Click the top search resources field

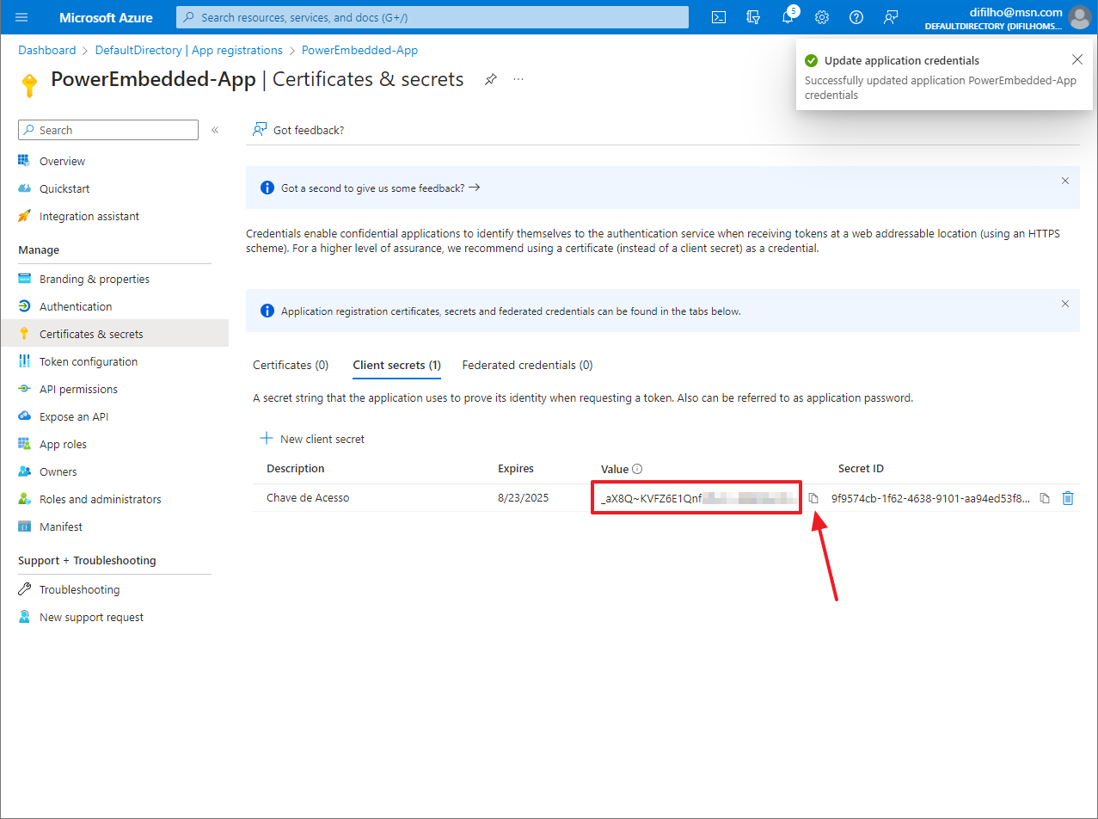pos(432,17)
